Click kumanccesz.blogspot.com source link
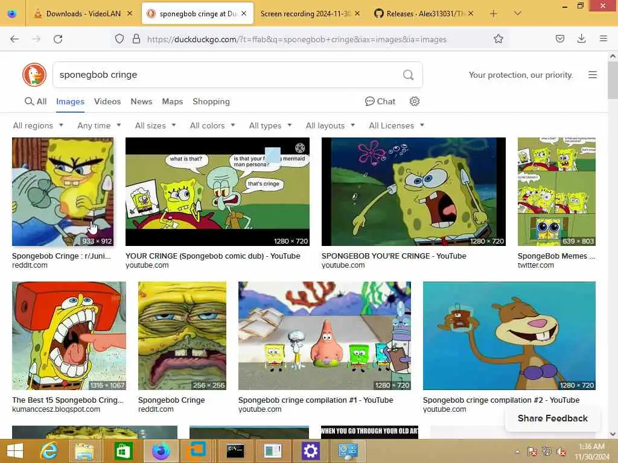The image size is (618, 463). (x=56, y=409)
